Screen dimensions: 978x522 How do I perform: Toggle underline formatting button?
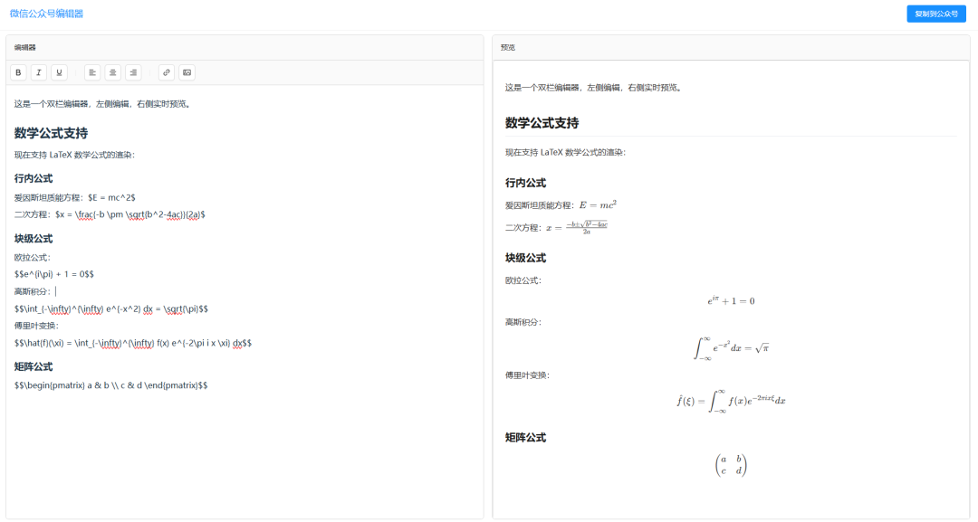click(59, 73)
